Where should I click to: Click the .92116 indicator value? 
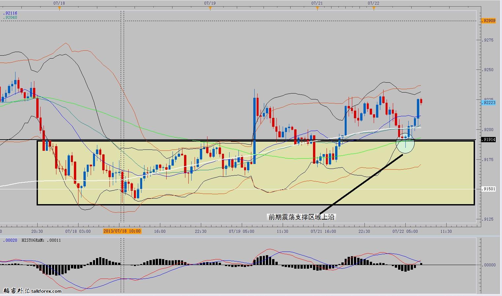(10, 13)
